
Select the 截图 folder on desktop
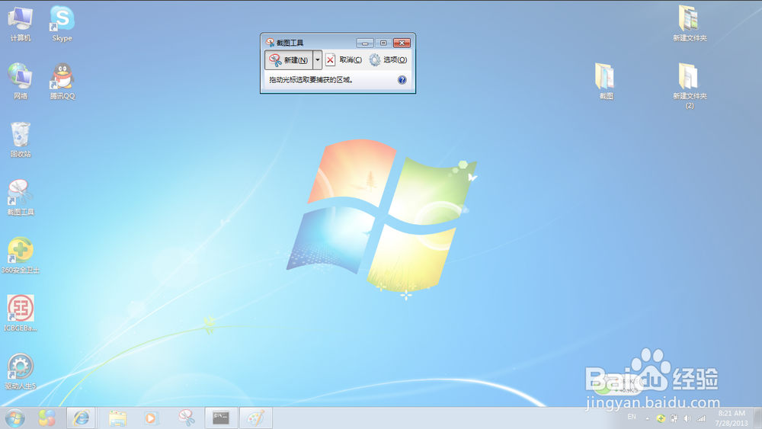(x=606, y=82)
